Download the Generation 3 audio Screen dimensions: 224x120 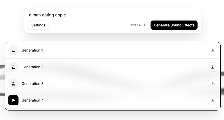tap(212, 84)
